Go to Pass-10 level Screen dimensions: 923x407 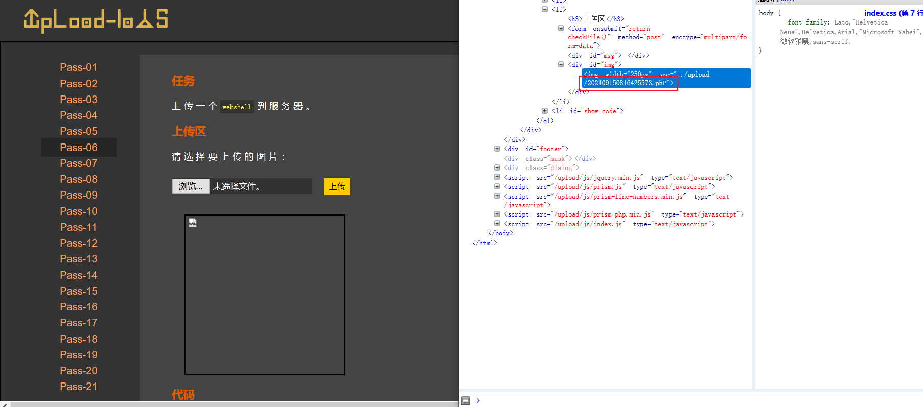78,211
